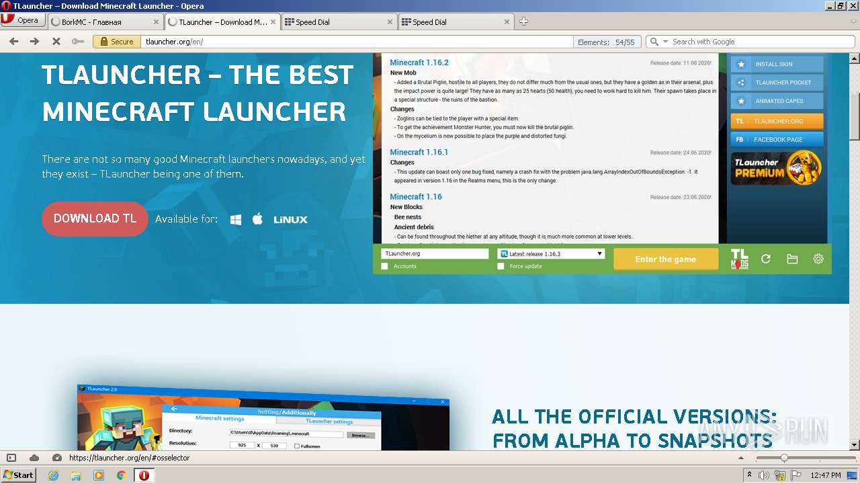Click the key wand icon in the toolbar
Image resolution: width=860 pixels, height=484 pixels.
coord(78,42)
